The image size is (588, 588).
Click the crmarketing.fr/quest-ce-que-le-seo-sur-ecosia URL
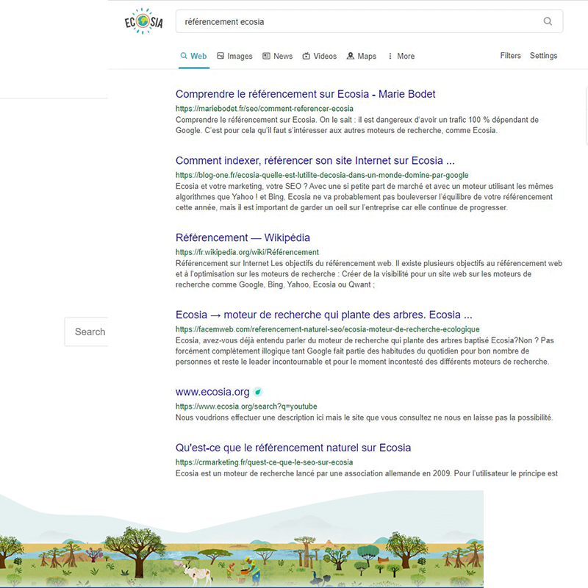(x=264, y=462)
